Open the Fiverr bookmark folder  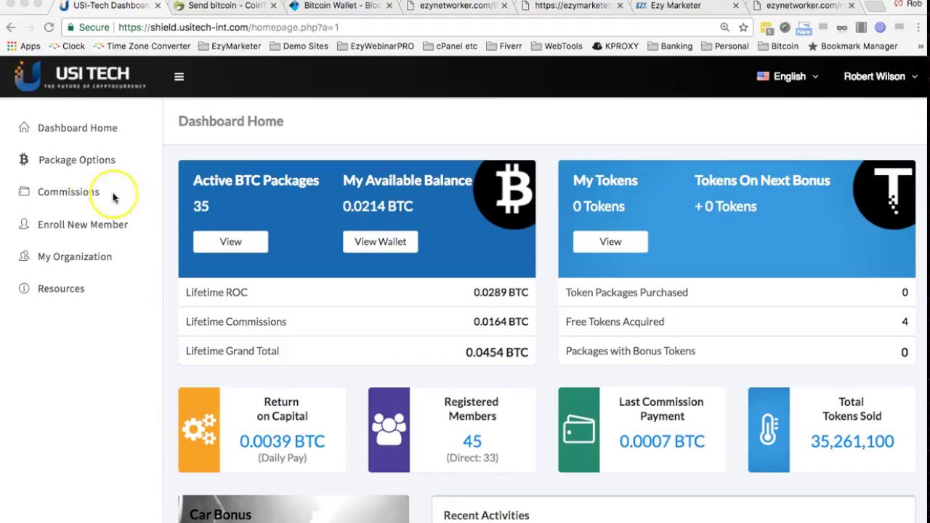click(504, 46)
